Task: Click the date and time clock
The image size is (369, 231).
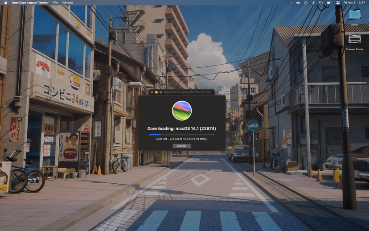Action: [354, 3]
